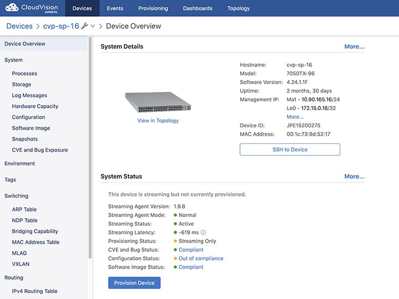Open CVE and Bug Exposure in sidebar

tap(40, 150)
